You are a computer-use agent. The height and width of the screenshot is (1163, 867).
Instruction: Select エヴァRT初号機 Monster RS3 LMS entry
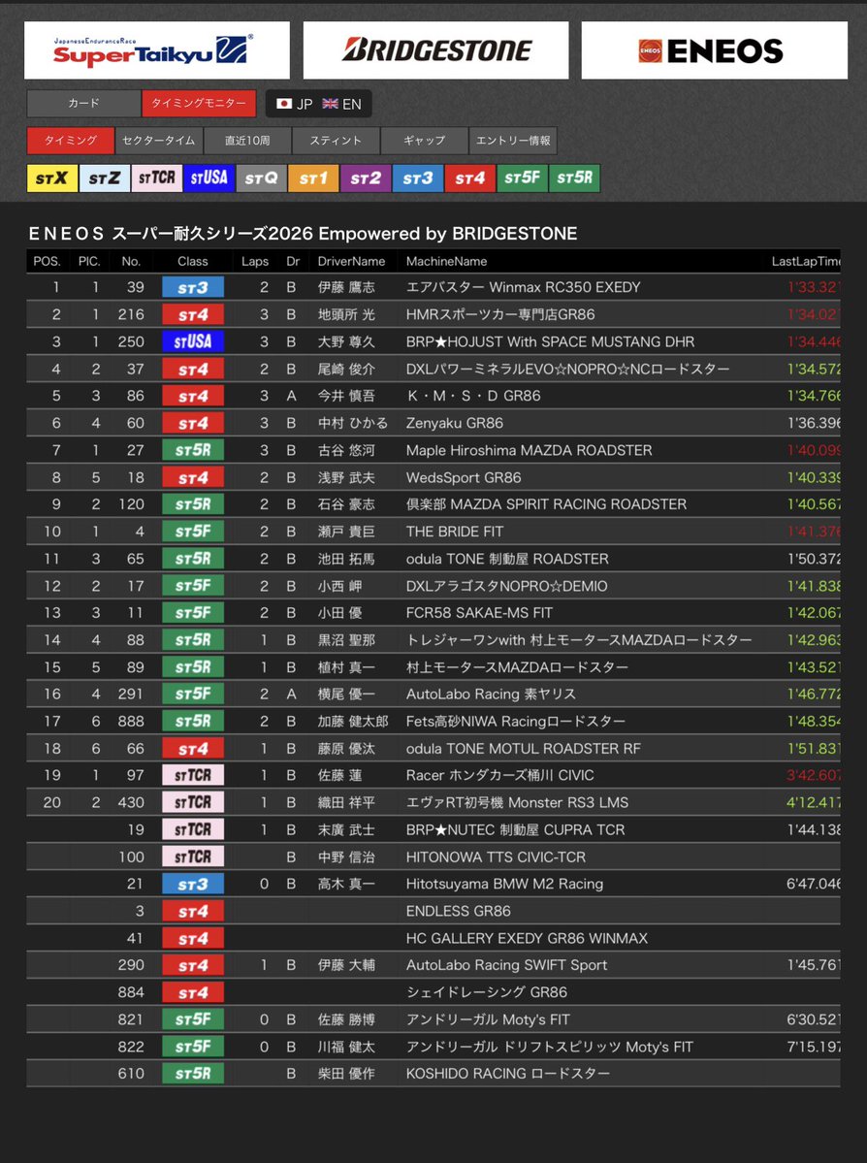[517, 803]
